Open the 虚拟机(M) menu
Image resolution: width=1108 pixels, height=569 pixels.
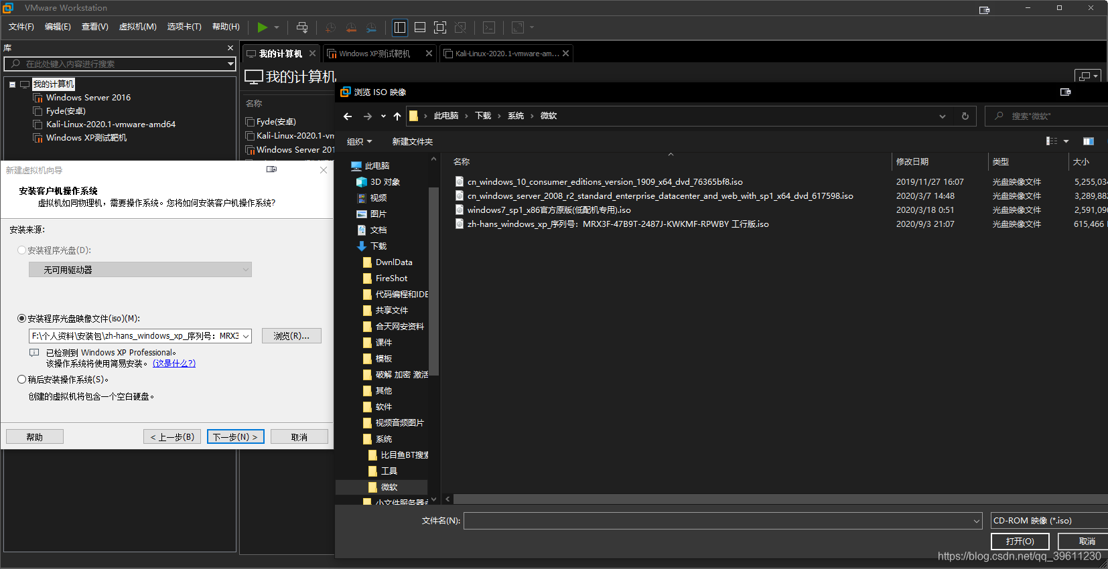tap(137, 27)
